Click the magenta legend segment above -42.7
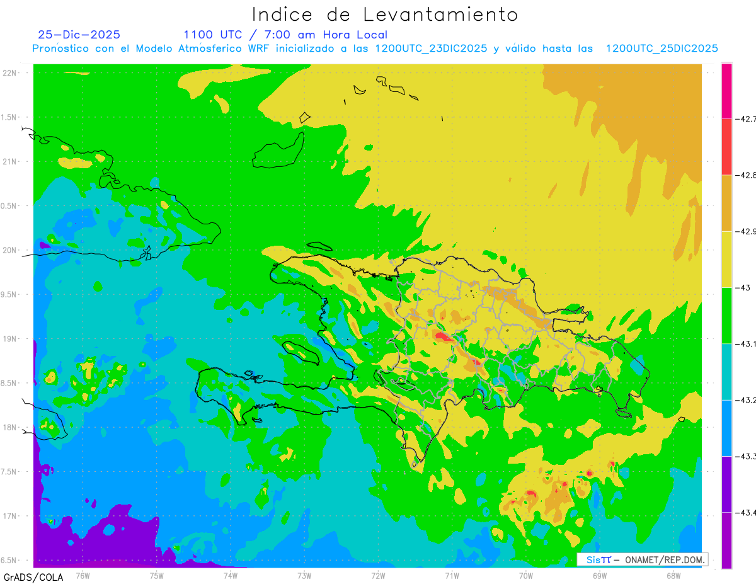 (726, 91)
